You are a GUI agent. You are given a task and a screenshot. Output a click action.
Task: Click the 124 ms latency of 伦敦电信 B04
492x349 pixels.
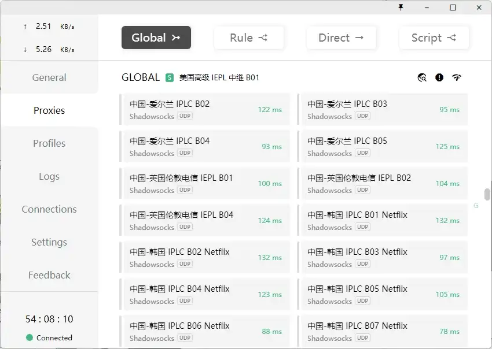pos(270,221)
